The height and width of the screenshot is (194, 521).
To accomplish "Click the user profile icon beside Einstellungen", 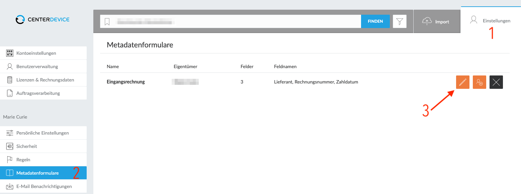I will 473,20.
